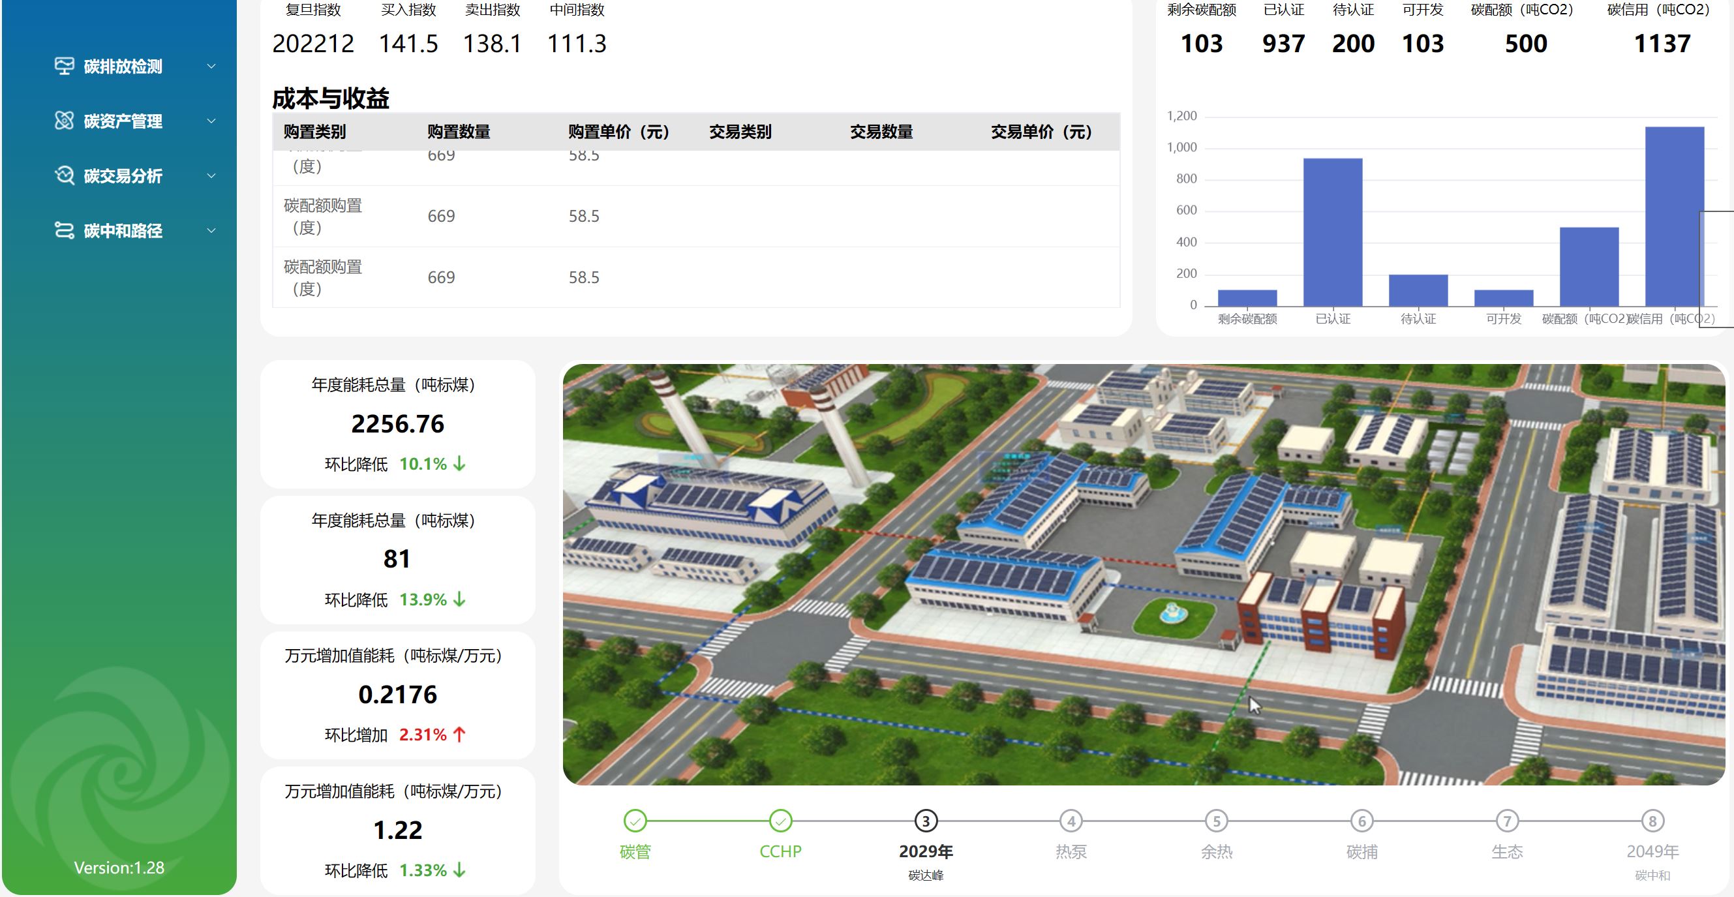Expand the 碳资产管理 menu chevron
1734x897 pixels.
(x=211, y=121)
